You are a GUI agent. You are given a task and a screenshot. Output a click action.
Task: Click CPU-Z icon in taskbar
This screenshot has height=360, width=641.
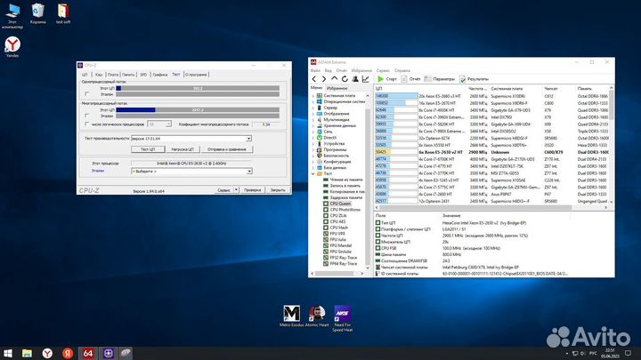pyautogui.click(x=108, y=353)
